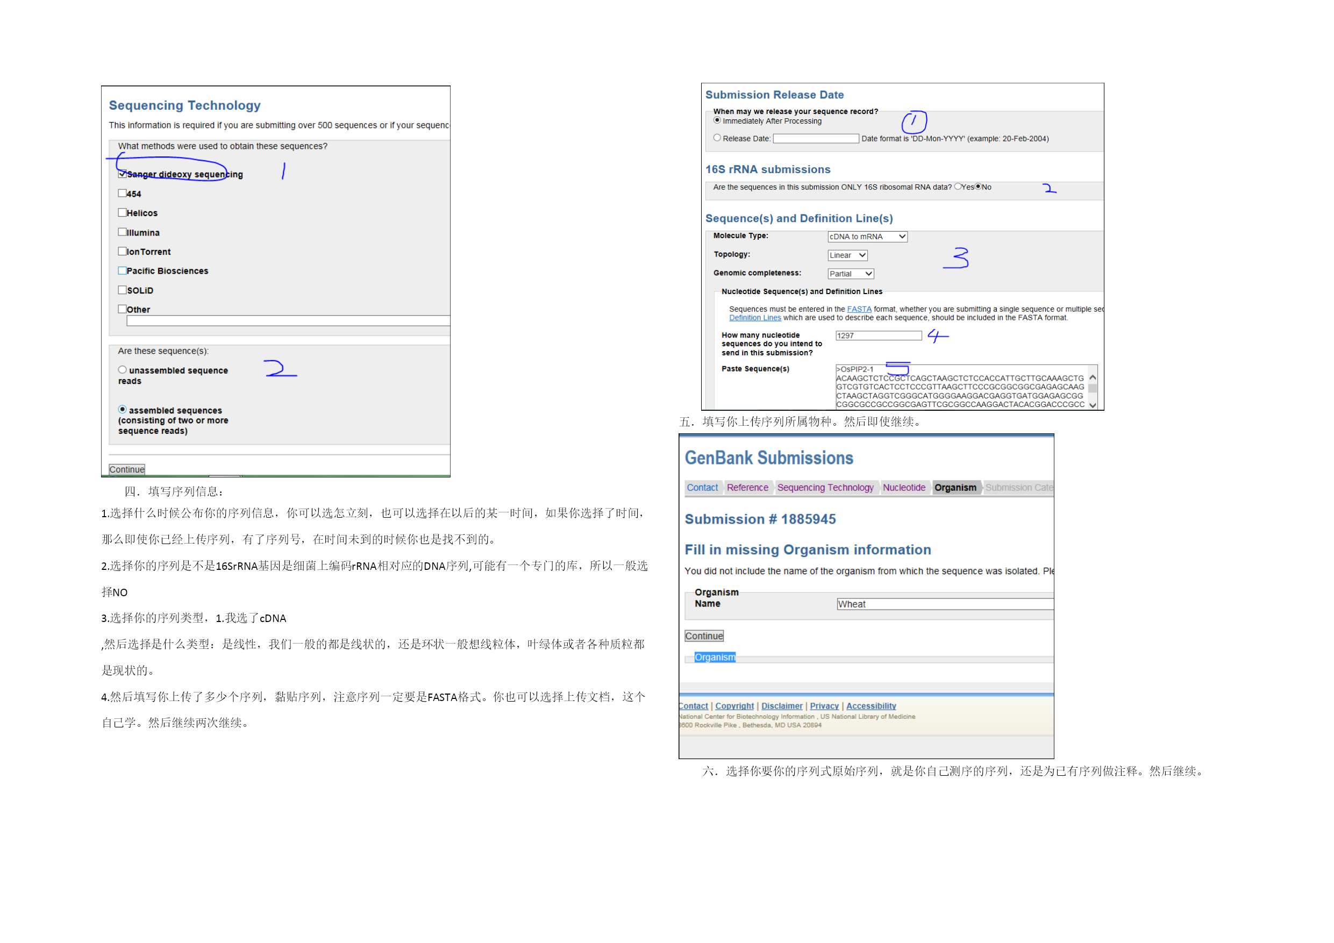Click Continue in Sequencing Technology form
This screenshot has width=1334, height=943.
click(127, 469)
